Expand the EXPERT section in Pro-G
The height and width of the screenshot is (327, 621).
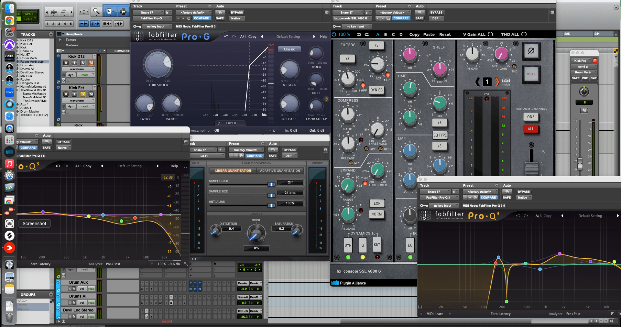230,123
